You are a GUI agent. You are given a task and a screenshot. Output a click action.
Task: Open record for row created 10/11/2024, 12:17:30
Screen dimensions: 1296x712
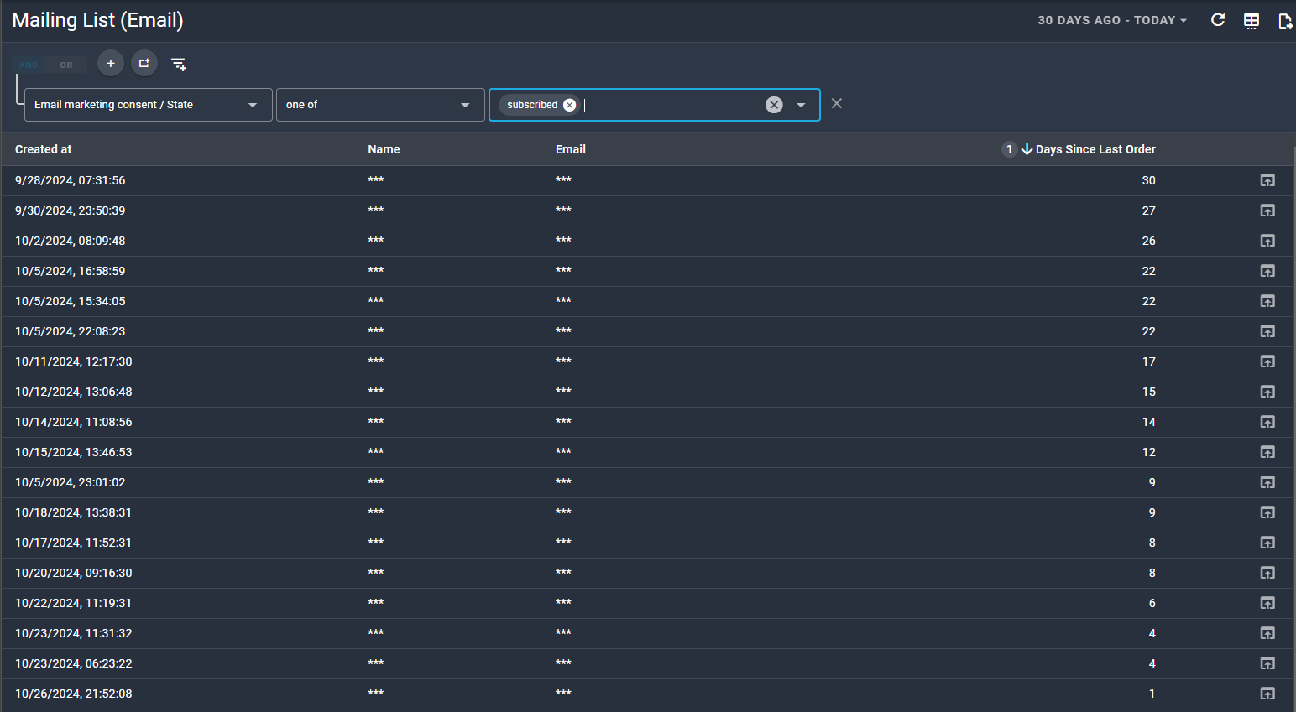[1267, 361]
